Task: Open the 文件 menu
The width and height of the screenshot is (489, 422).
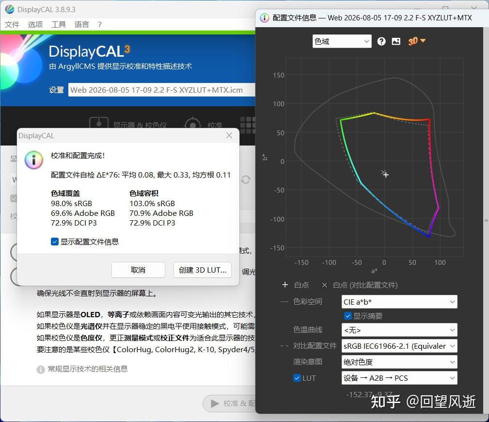Action: (x=12, y=24)
